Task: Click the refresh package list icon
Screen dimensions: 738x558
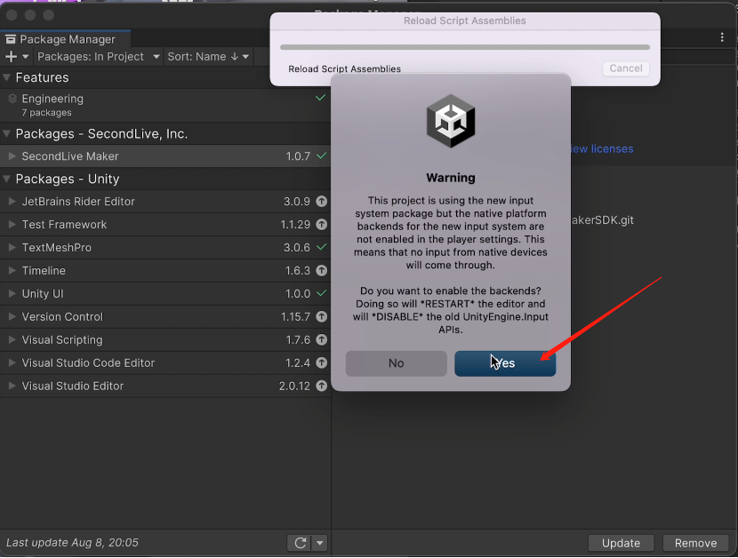Action: pos(300,543)
